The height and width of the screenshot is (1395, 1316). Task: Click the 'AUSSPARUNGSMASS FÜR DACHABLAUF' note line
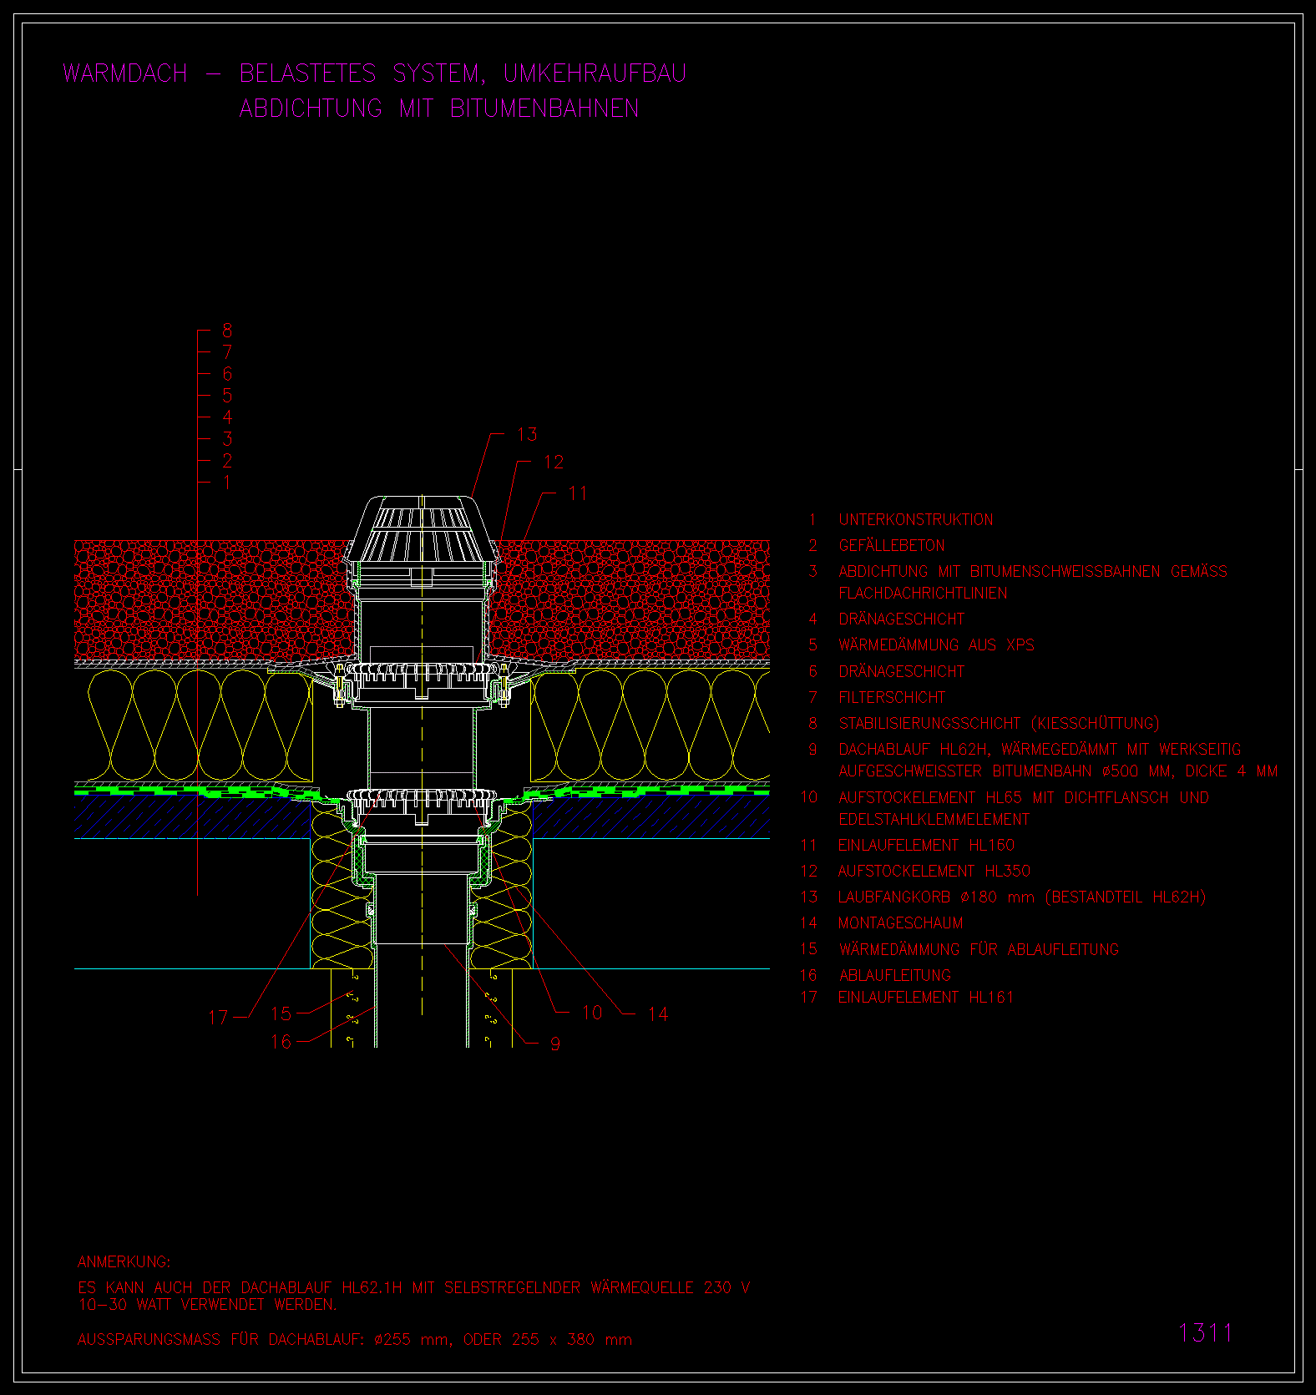(354, 1339)
